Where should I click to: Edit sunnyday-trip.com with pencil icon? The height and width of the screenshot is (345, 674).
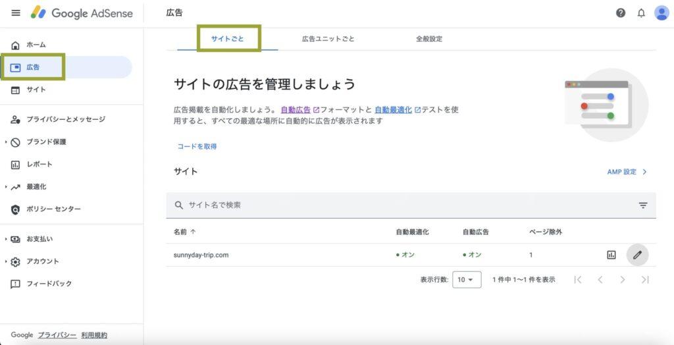tap(636, 255)
